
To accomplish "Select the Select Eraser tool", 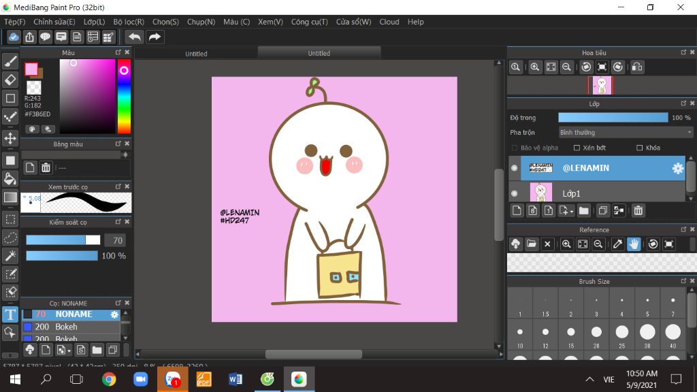I will [10, 292].
